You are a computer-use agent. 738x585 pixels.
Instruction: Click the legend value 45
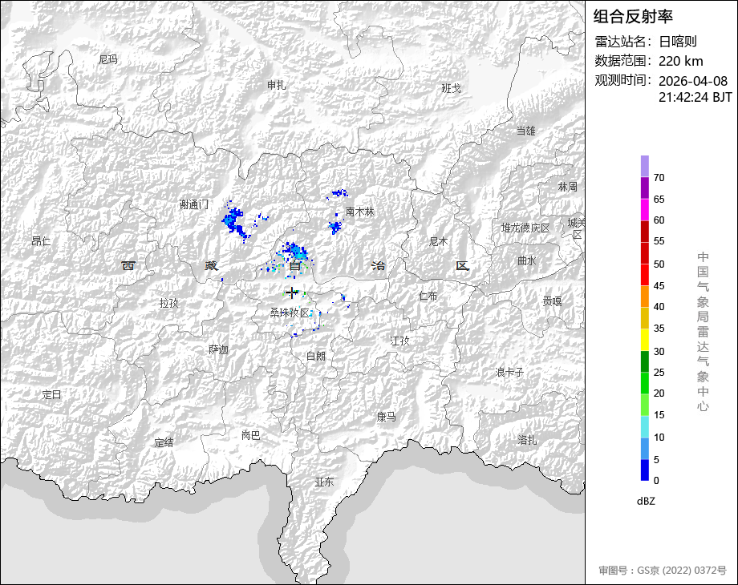(x=659, y=285)
